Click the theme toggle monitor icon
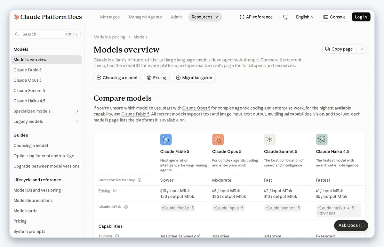Image resolution: width=384 pixels, height=247 pixels. coord(286,17)
